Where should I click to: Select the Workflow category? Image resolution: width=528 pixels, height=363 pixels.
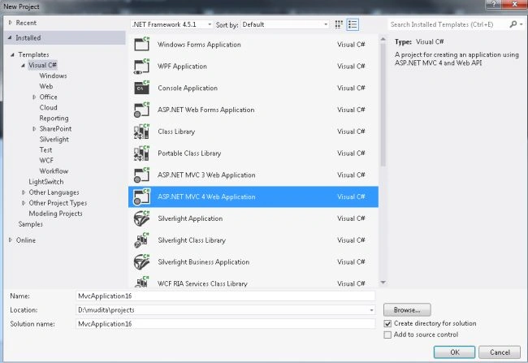[x=54, y=171]
